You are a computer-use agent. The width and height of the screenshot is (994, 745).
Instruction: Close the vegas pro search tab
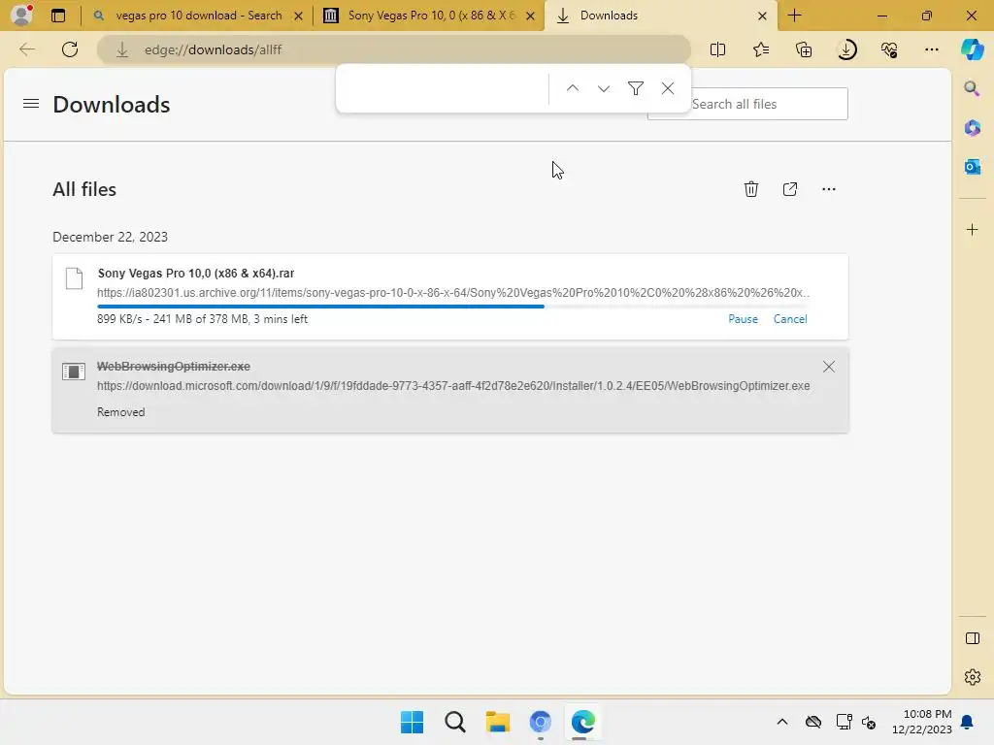[298, 16]
